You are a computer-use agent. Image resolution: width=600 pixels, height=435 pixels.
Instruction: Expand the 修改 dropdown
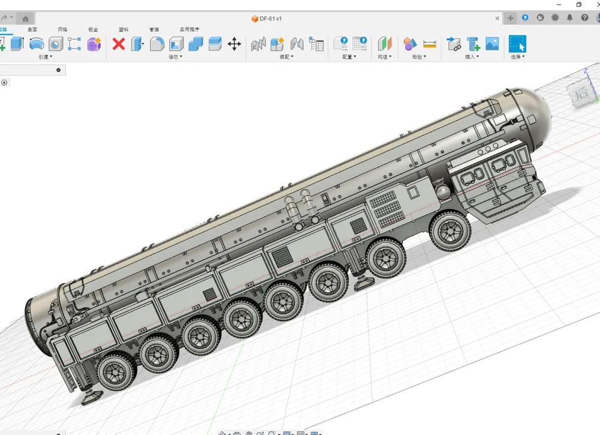coord(176,56)
